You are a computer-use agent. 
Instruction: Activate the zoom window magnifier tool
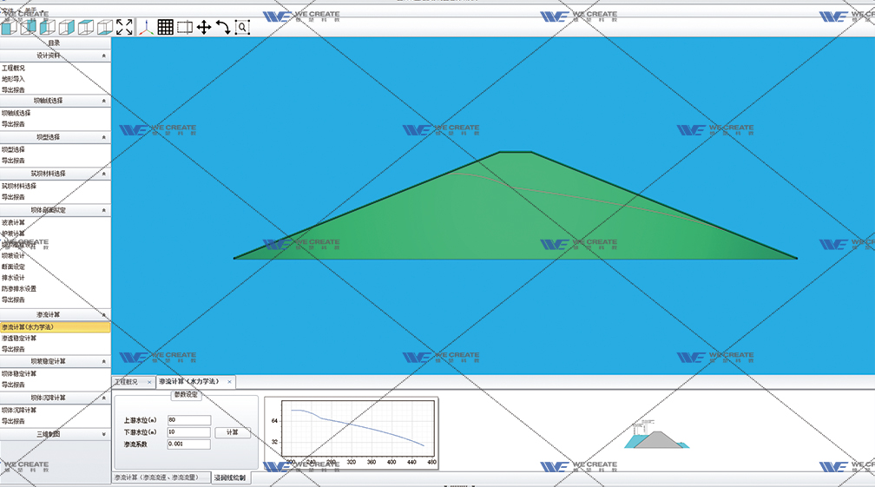tap(242, 27)
